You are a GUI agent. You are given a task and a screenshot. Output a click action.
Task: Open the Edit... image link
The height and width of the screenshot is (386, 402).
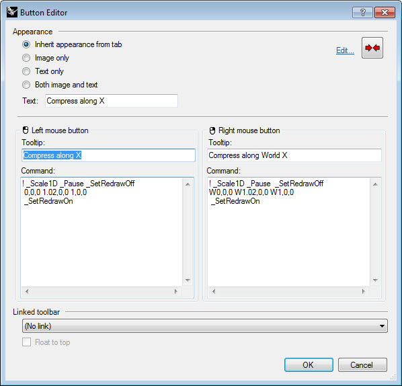click(x=345, y=50)
